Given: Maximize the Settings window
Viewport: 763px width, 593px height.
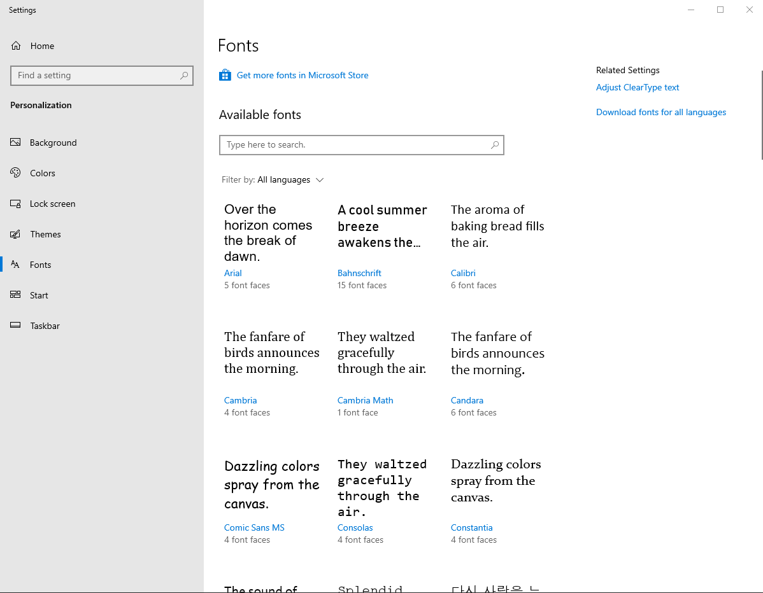Looking at the screenshot, I should coord(720,10).
